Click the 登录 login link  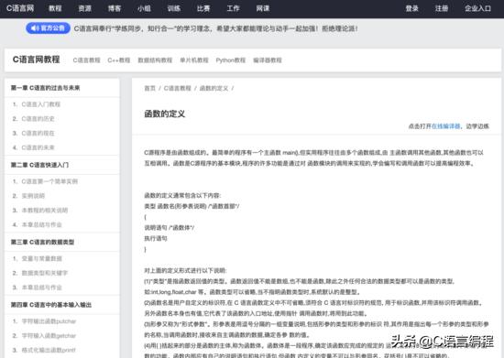411,8
